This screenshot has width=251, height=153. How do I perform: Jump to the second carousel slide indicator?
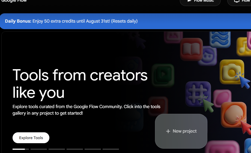[39, 149]
